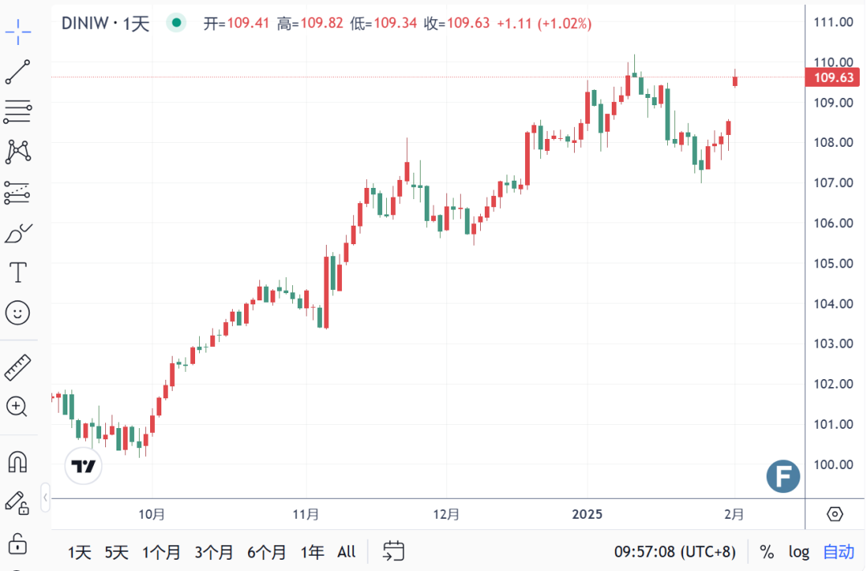Toggle percent scale with % button
867x571 pixels.
(x=767, y=552)
